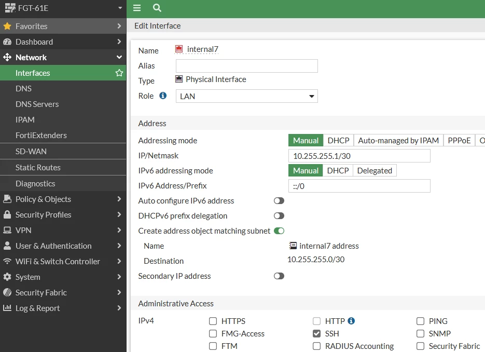Click the Physical Interface type icon
The image size is (485, 352).
(x=179, y=79)
